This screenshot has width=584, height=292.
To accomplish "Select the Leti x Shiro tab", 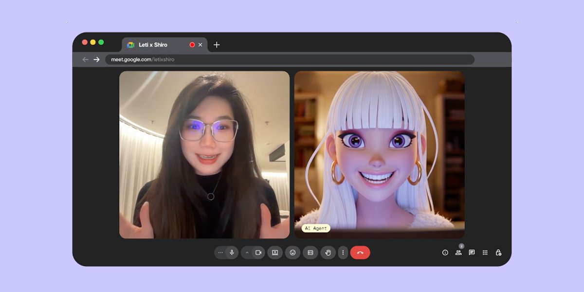I will pos(164,45).
